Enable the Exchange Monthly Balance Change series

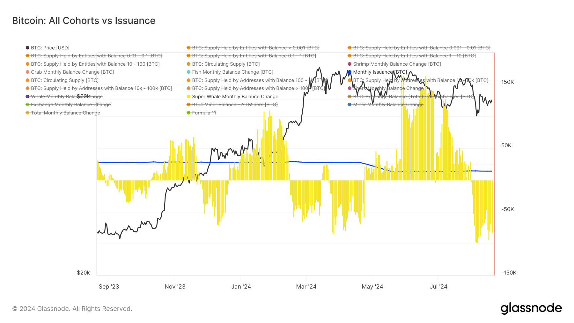[70, 105]
